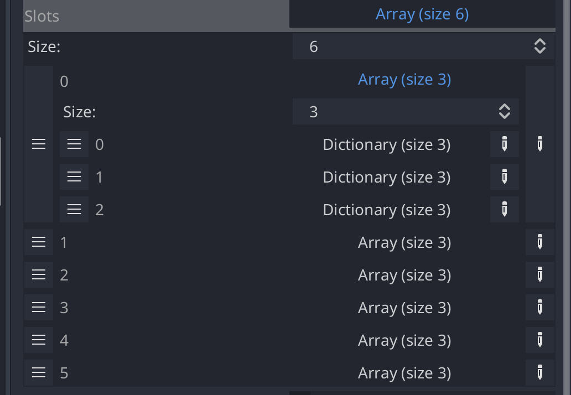Open editor for Array element 3
The height and width of the screenshot is (395, 571).
539,307
